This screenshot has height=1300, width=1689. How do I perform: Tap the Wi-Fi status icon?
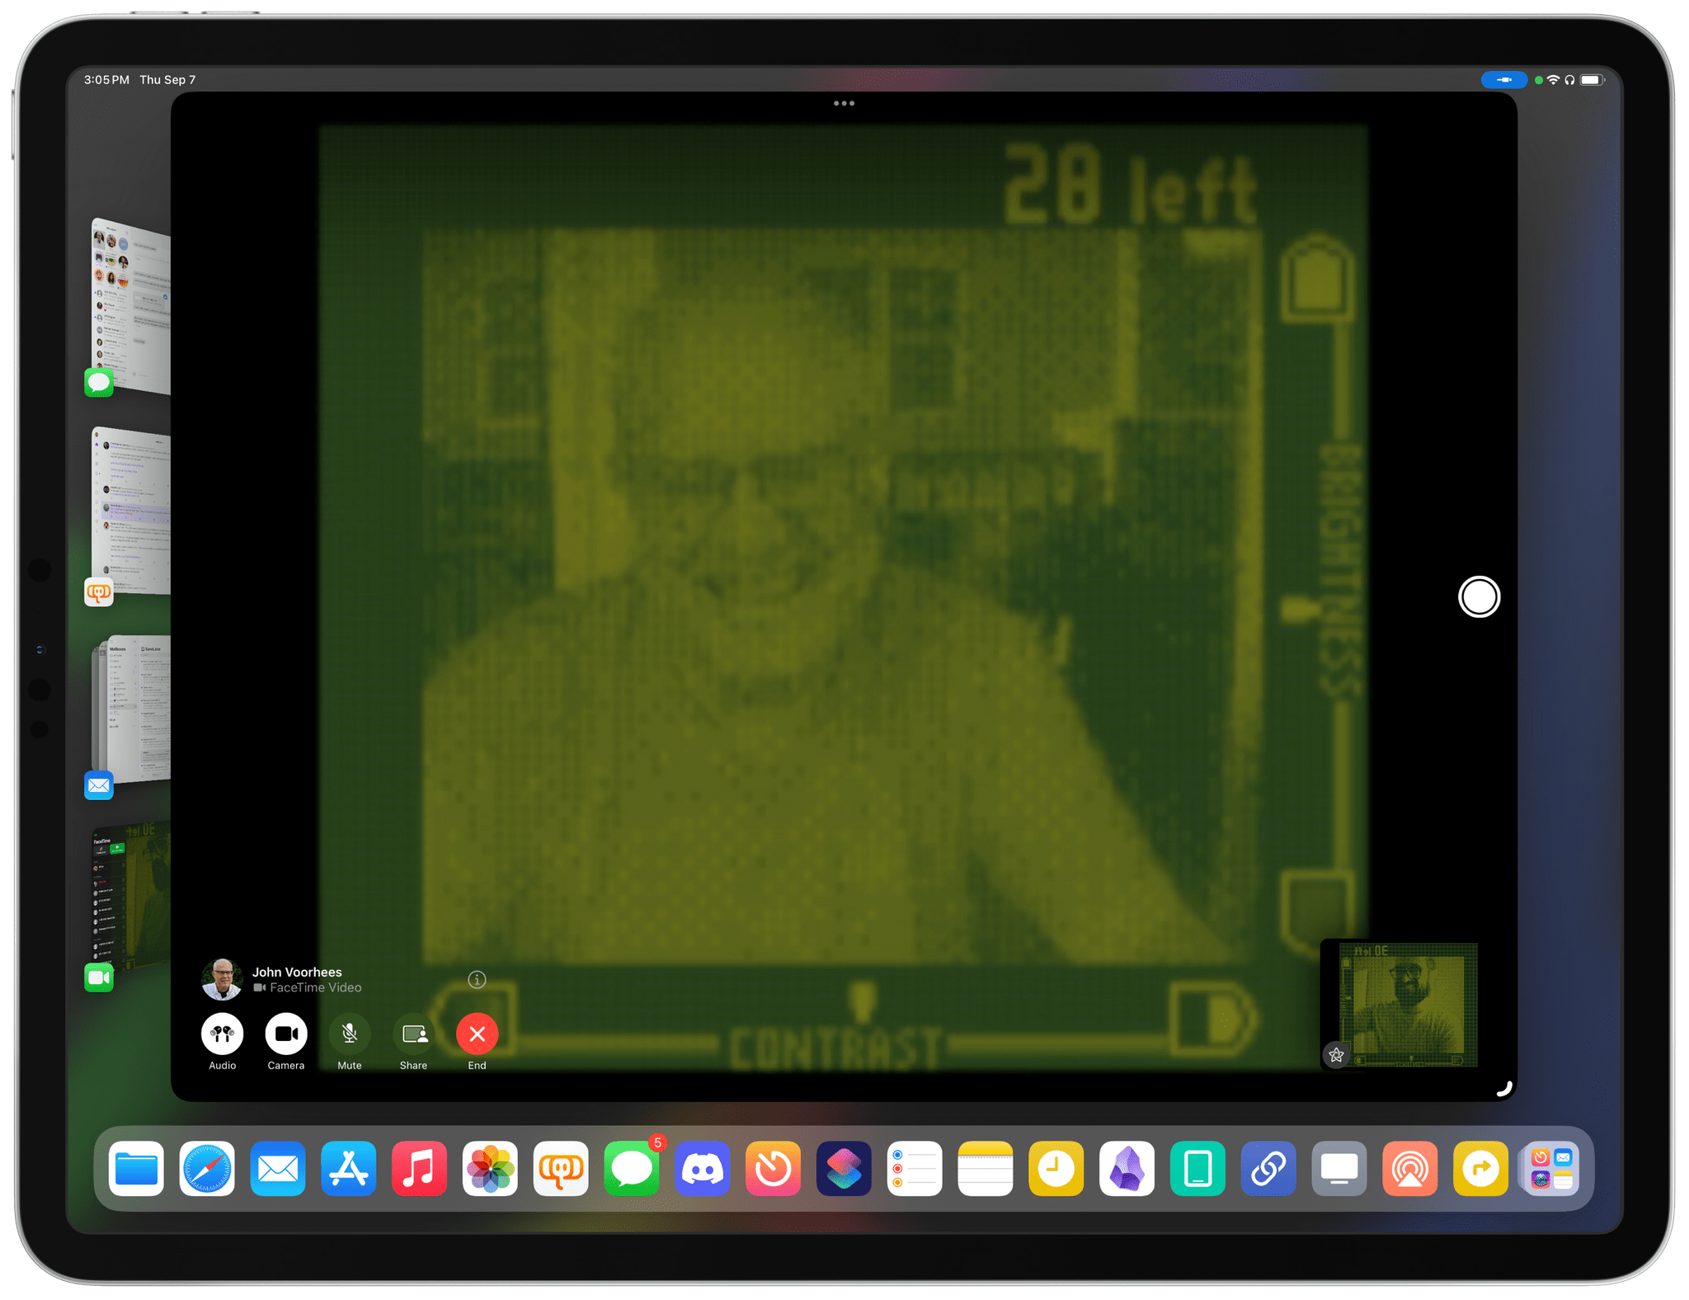coord(1553,80)
